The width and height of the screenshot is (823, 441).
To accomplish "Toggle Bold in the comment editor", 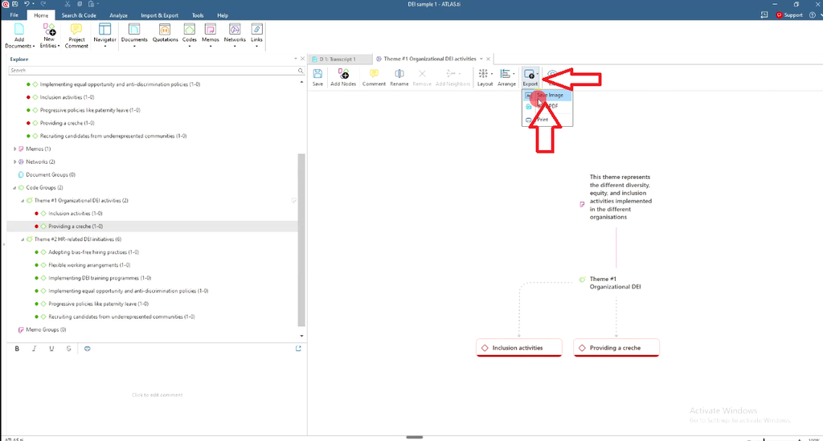I will 17,349.
